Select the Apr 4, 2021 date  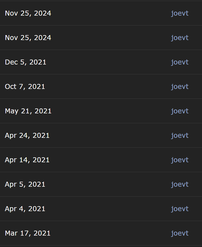tap(25, 209)
